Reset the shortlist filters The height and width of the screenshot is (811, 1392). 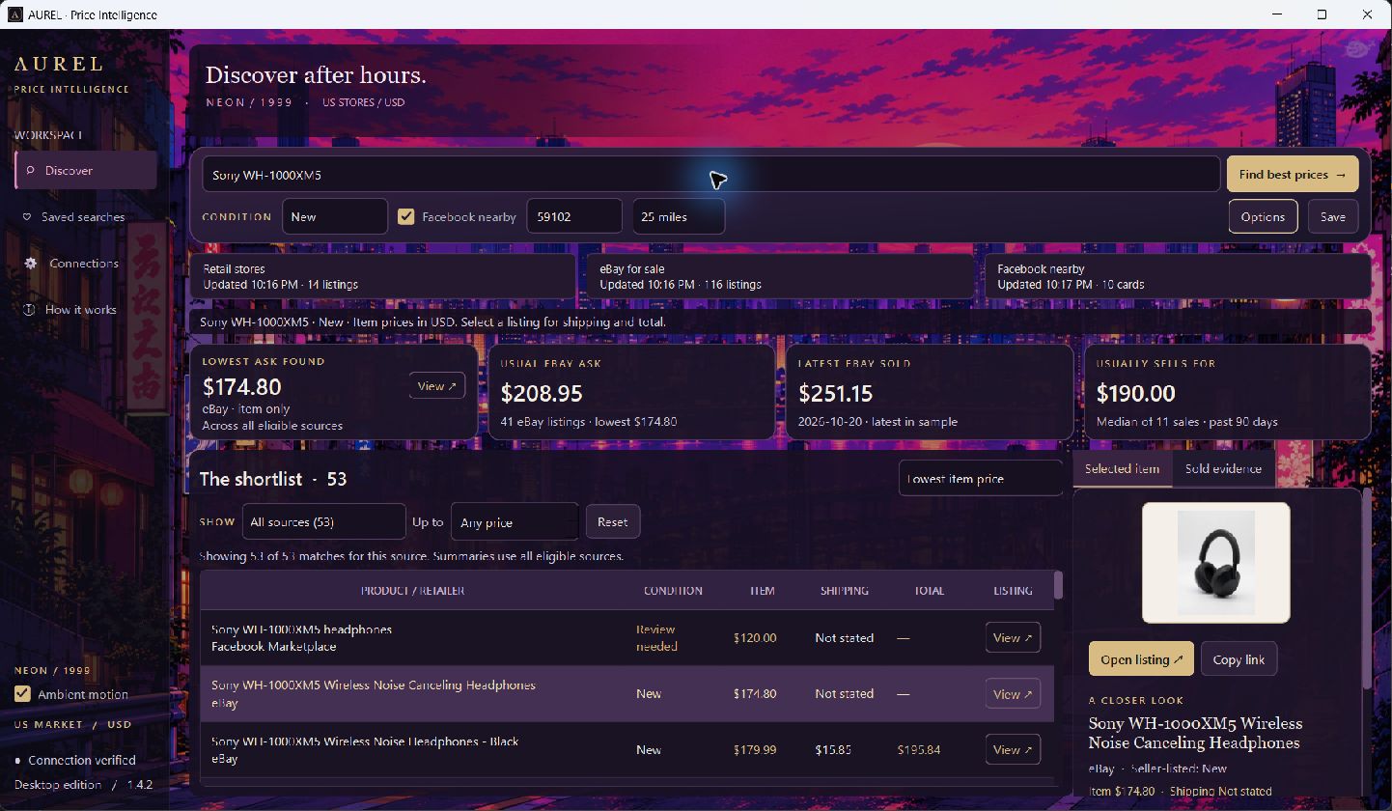[612, 521]
